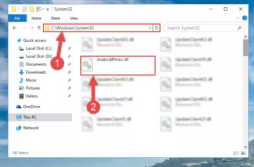
Task: Click the Properties quick access toolbar icon
Action: point(24,9)
